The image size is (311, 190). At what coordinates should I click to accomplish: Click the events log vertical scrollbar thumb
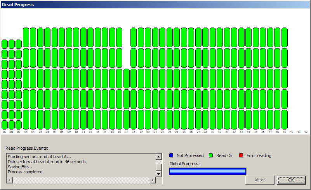click(x=158, y=167)
